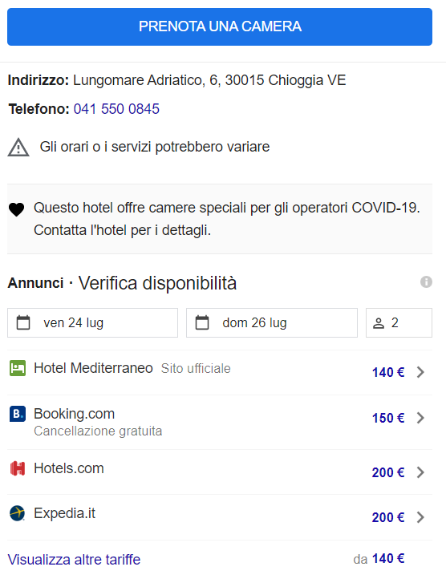
Task: Click the red Hotels.com logo icon
Action: click(18, 468)
